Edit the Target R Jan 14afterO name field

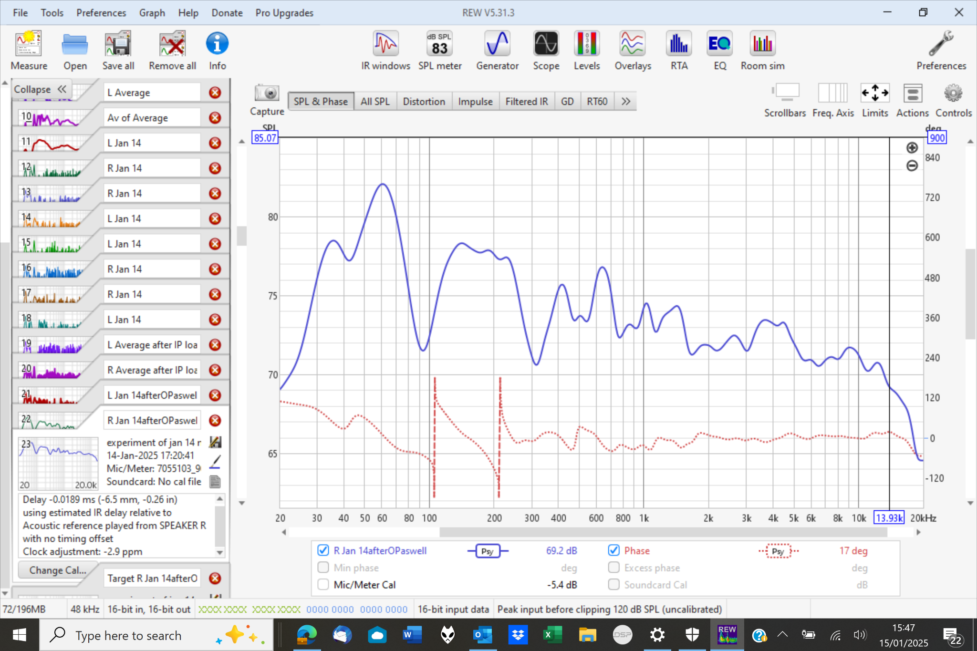pyautogui.click(x=152, y=579)
